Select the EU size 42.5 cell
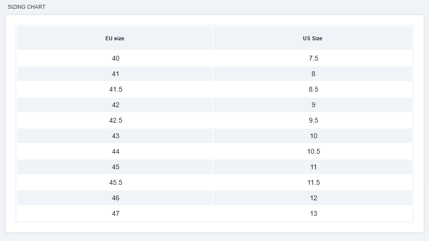Image resolution: width=429 pixels, height=241 pixels. [x=115, y=120]
